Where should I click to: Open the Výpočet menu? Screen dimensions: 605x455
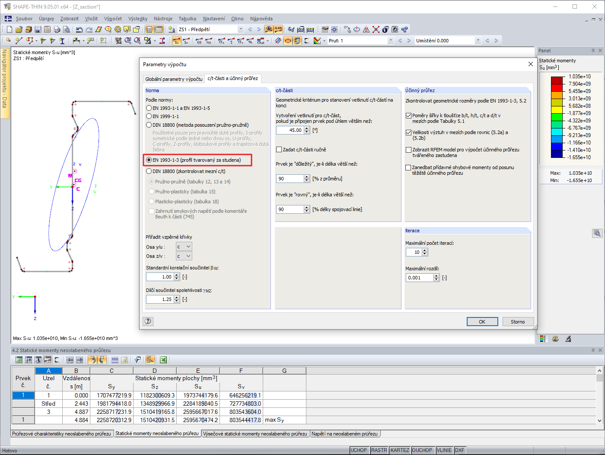click(113, 19)
